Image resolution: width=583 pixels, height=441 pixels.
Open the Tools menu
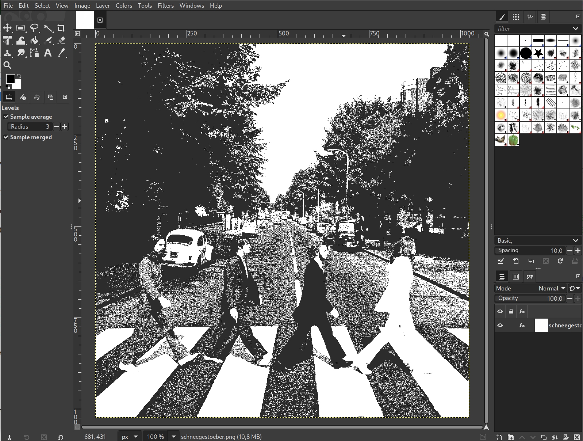(x=145, y=5)
